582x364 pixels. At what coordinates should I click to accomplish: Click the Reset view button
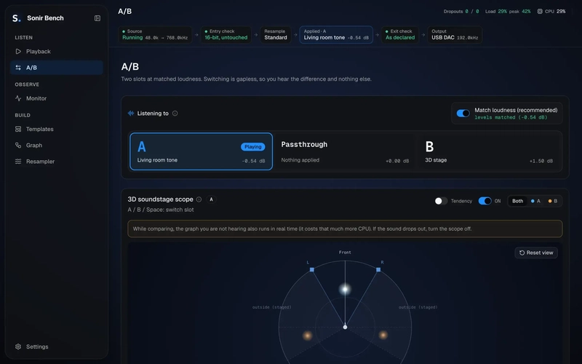pyautogui.click(x=536, y=253)
